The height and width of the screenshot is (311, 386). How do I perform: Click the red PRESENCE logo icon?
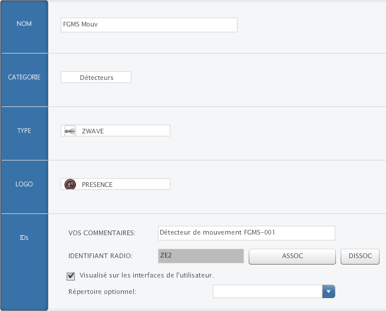(70, 185)
